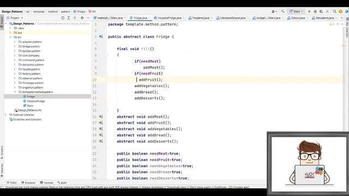Run with coverage icon in toolbar
Screen dimensions: 349x196
click(321, 11)
